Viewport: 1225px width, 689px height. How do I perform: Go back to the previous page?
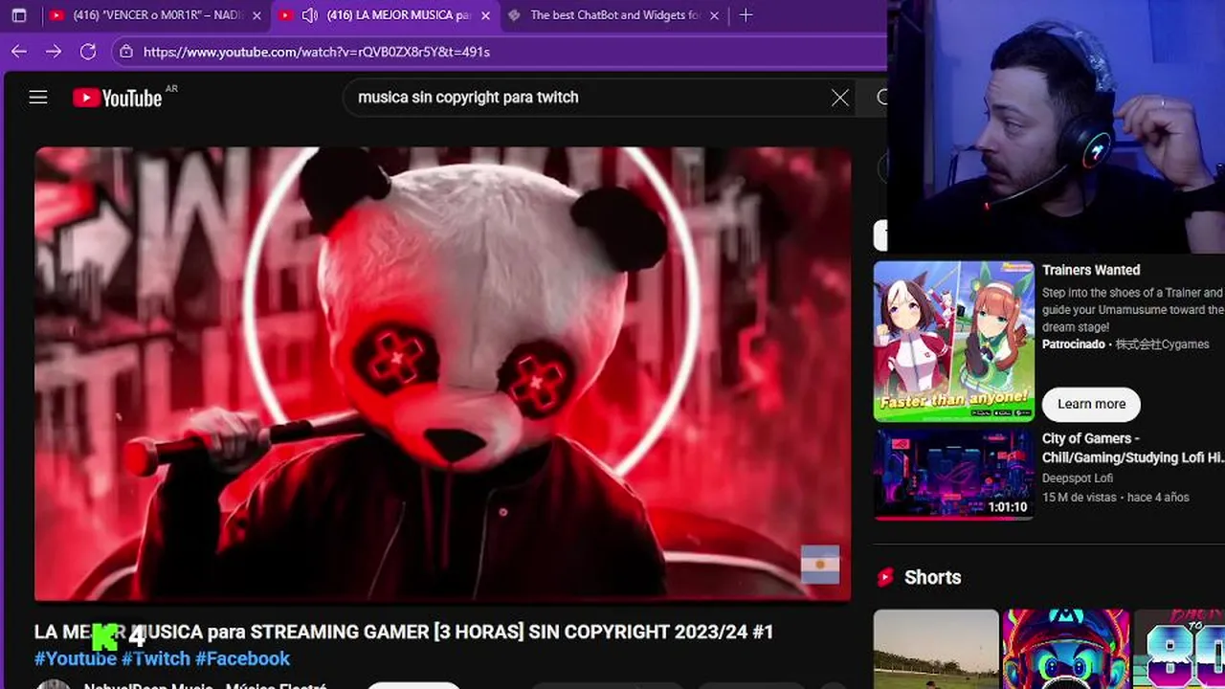tap(19, 52)
